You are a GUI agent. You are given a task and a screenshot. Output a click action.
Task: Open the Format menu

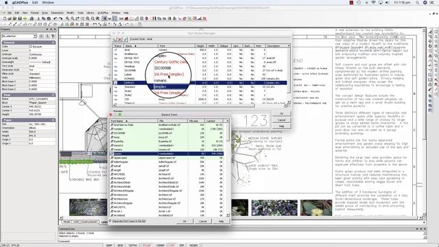click(35, 13)
